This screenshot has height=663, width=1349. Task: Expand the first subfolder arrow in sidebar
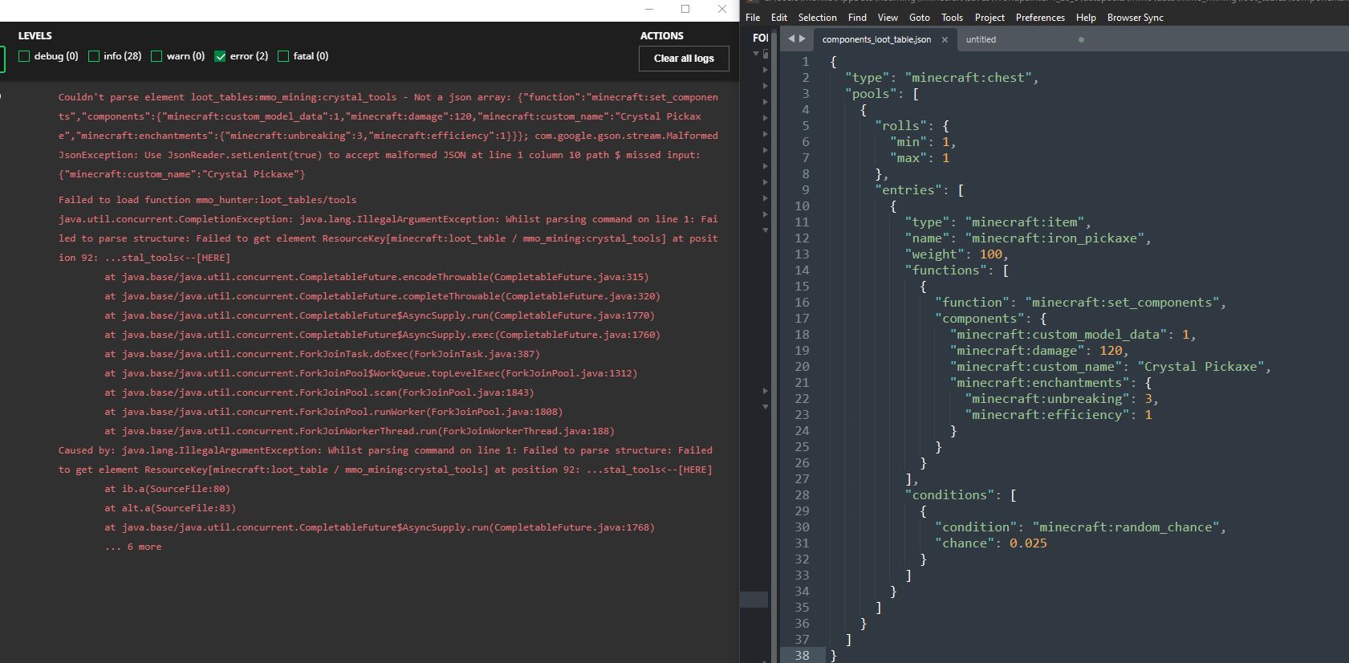[765, 70]
